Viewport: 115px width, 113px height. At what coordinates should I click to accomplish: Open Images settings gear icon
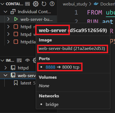(x=35, y=60)
